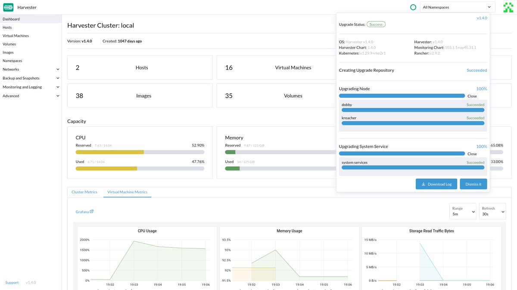This screenshot has width=517, height=290.
Task: Open the 38 Images summary card
Action: tap(140, 95)
